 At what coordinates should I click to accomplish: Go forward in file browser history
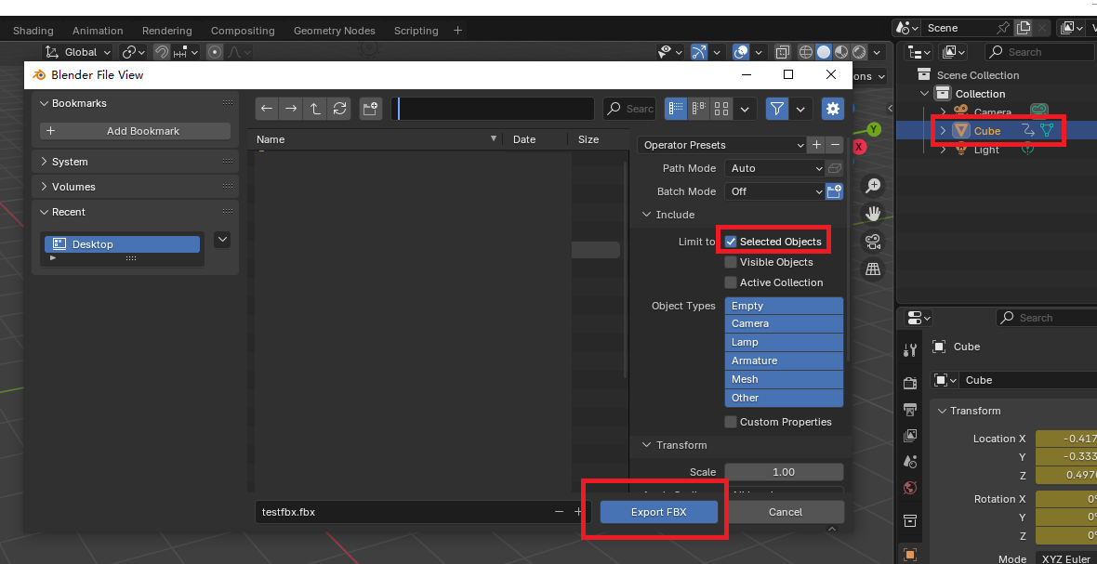click(291, 109)
